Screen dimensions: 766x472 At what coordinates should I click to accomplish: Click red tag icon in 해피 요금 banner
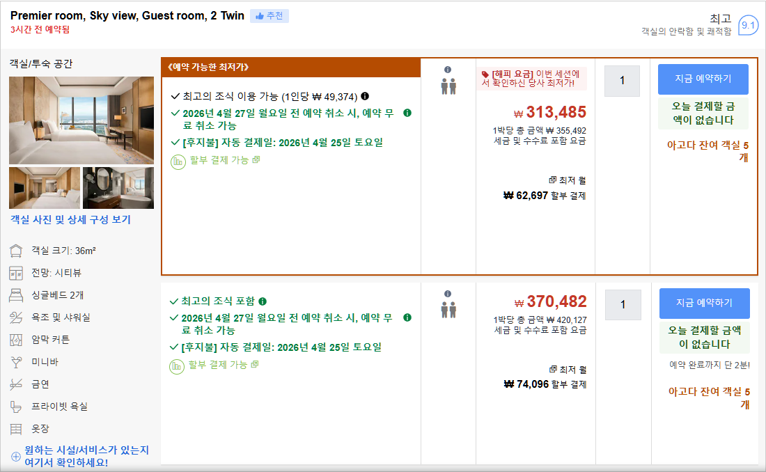point(485,74)
